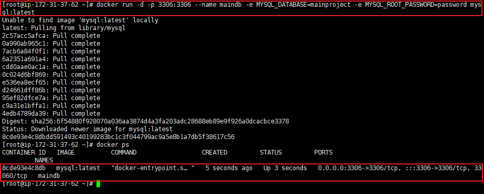Screen dimensions: 484x194
Task: Click the 'docker ps' command text
Action: click(113, 145)
